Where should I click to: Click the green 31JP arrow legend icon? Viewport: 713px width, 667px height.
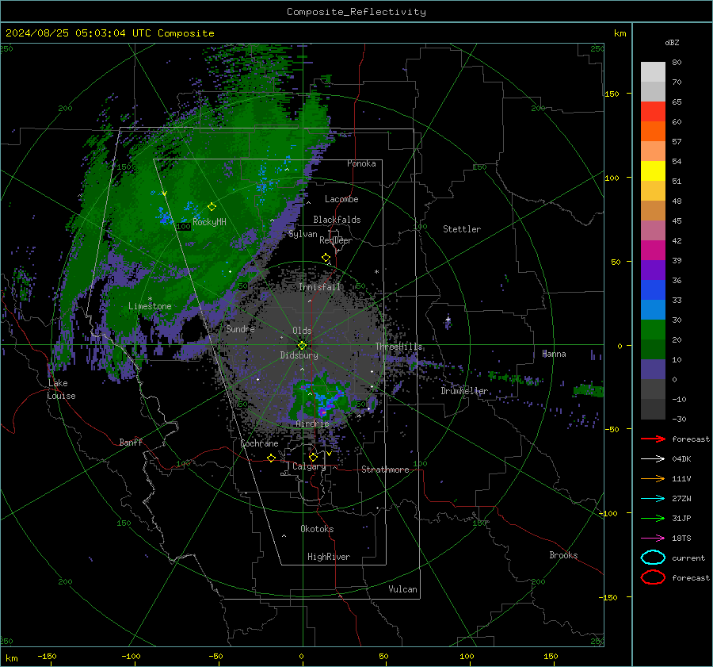click(x=653, y=518)
